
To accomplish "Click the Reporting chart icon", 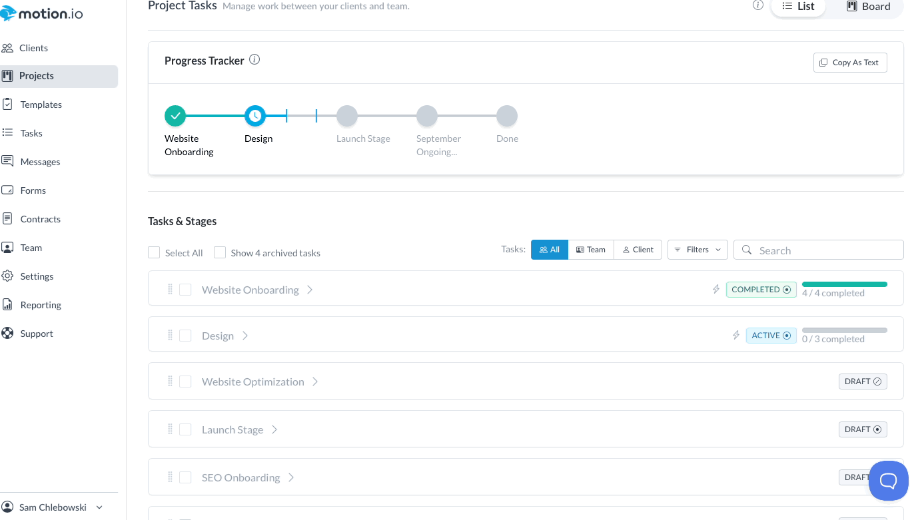I will [7, 305].
